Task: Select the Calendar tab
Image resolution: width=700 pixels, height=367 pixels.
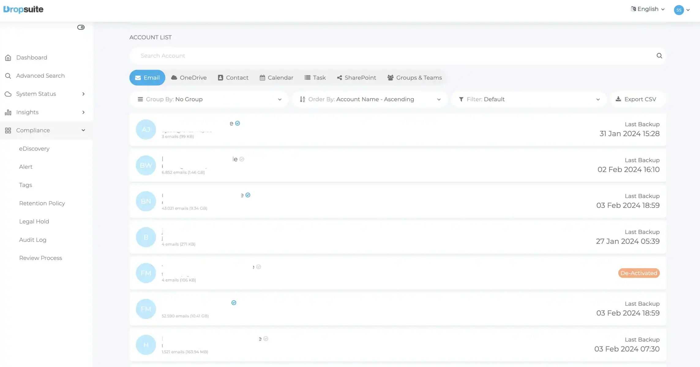Action: click(276, 78)
